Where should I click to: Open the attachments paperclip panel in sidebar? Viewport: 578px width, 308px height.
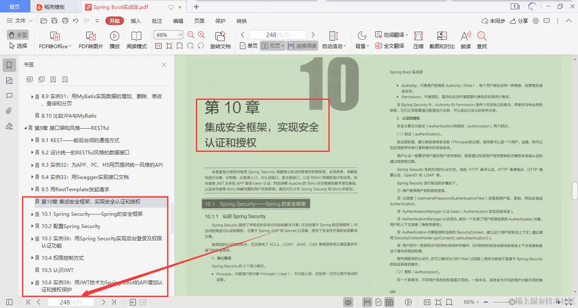tap(9, 110)
